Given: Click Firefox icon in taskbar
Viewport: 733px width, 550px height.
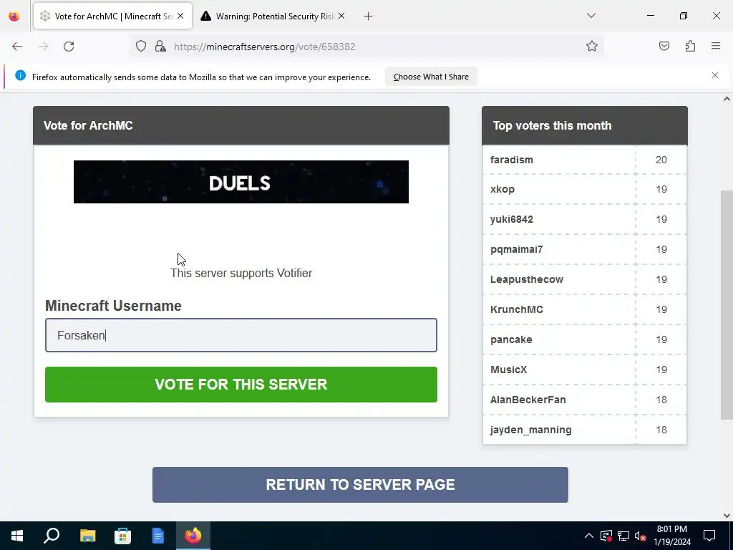Looking at the screenshot, I should point(193,536).
